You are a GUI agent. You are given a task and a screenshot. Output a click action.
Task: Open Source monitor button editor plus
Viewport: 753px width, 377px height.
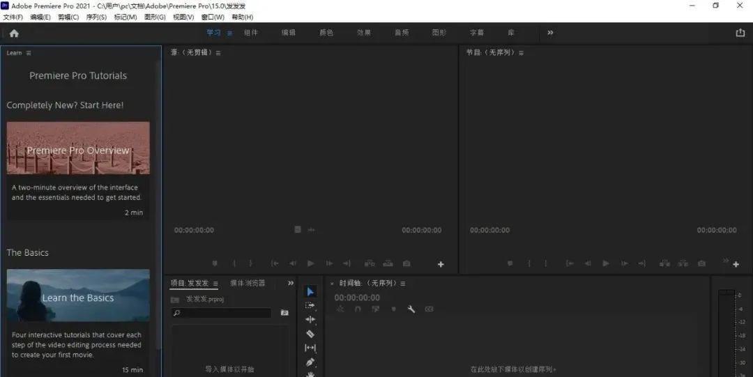[x=441, y=264]
